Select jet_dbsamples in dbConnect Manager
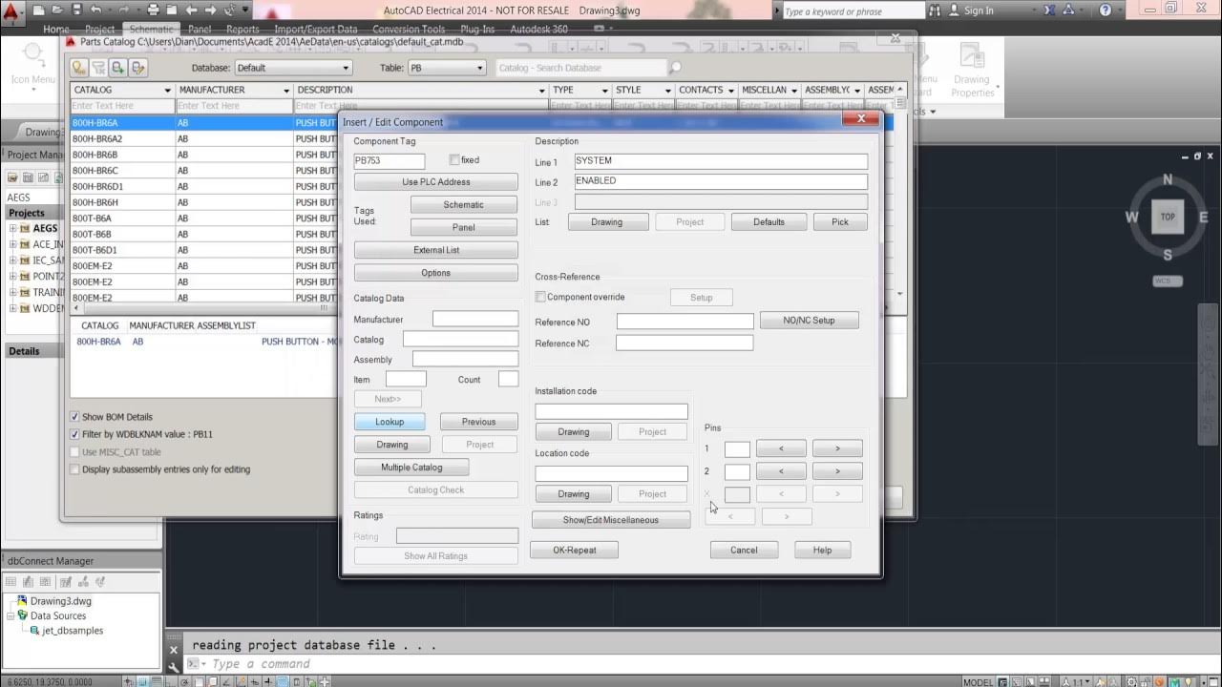 point(73,631)
